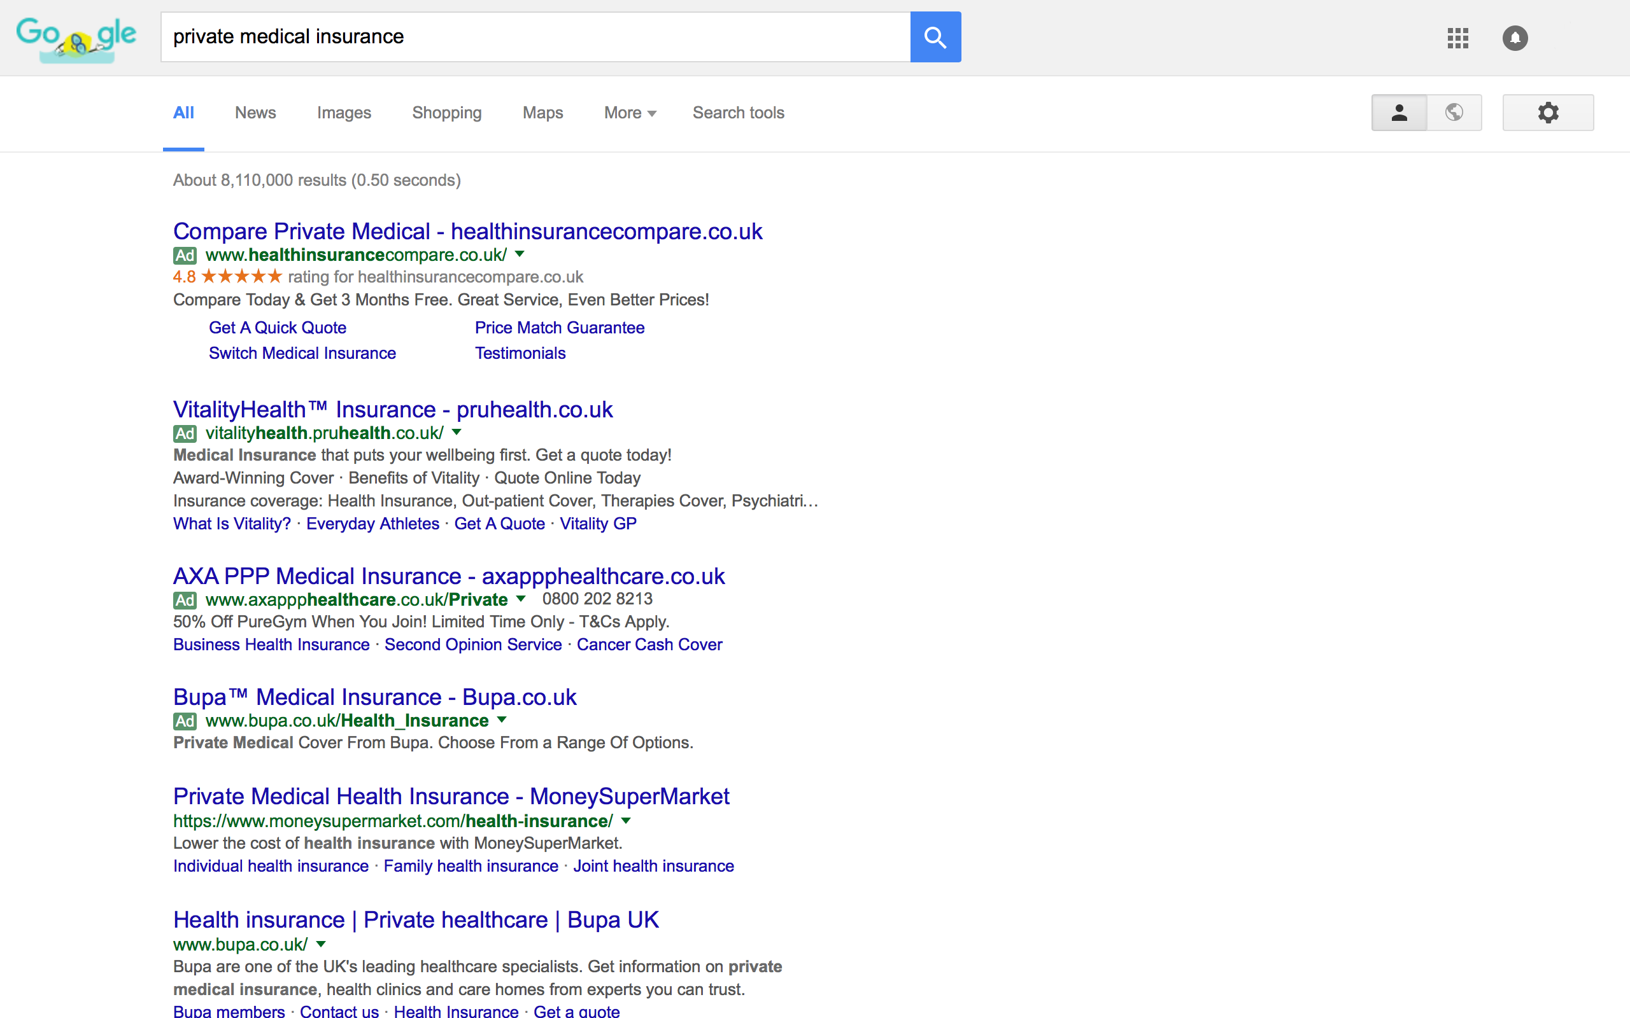
Task: Open the notifications bell
Action: tap(1515, 38)
